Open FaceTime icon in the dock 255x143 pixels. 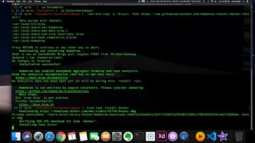(x=94, y=136)
